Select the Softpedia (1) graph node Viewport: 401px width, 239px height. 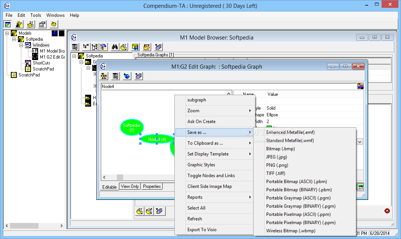132,127
